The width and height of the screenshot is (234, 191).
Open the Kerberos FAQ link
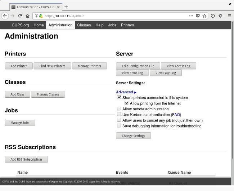point(176,115)
